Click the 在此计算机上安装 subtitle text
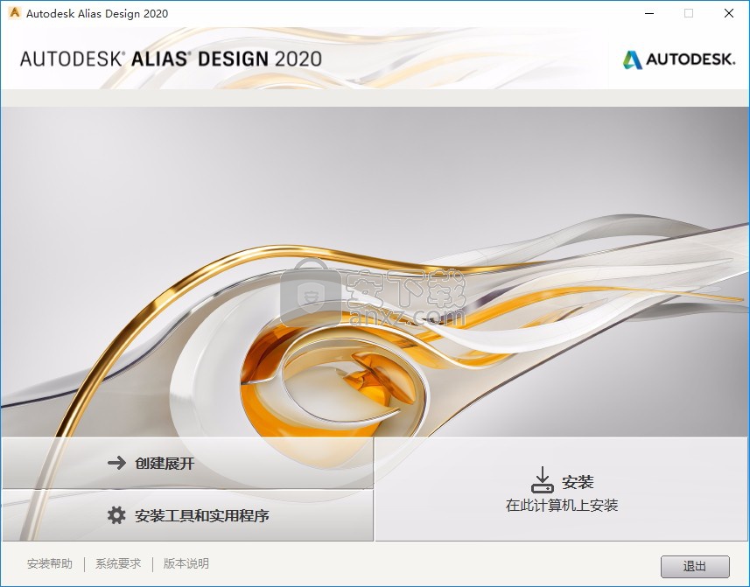 click(562, 505)
